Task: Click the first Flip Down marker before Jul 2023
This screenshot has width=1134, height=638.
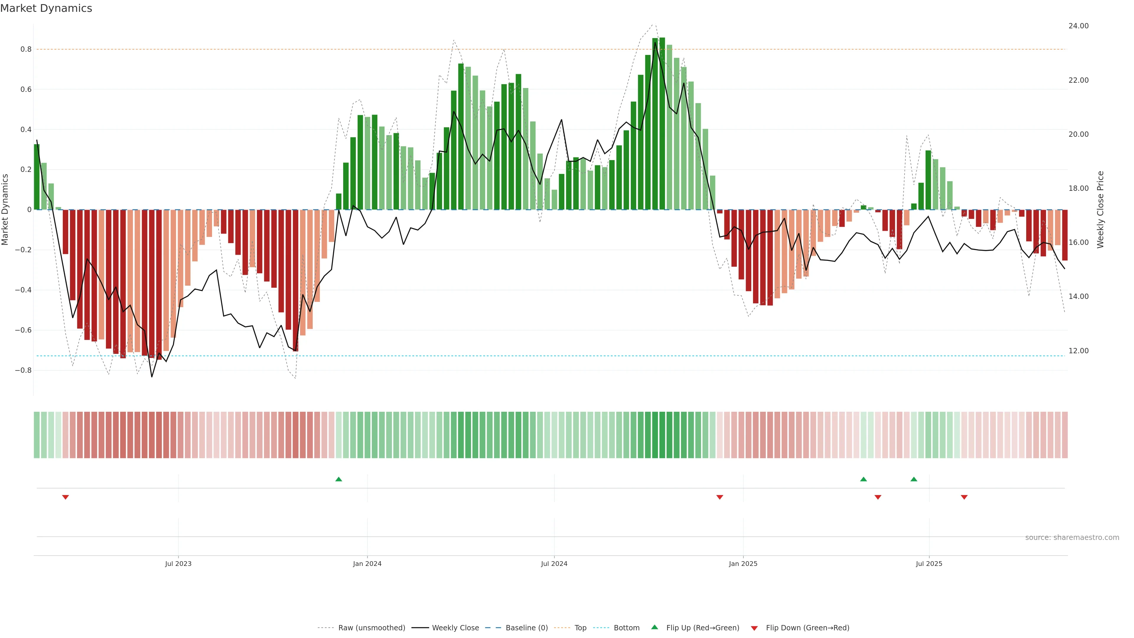Action: [x=66, y=497]
